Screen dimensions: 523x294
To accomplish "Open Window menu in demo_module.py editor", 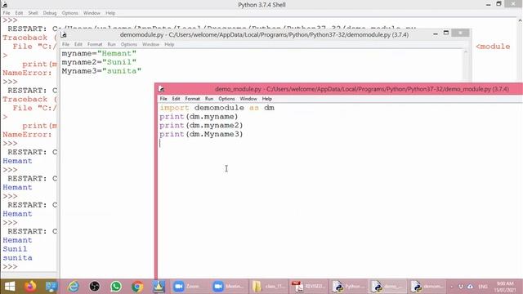I will (248, 99).
